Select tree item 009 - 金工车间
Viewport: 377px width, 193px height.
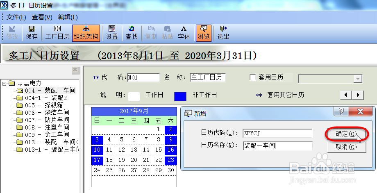(x=47, y=135)
